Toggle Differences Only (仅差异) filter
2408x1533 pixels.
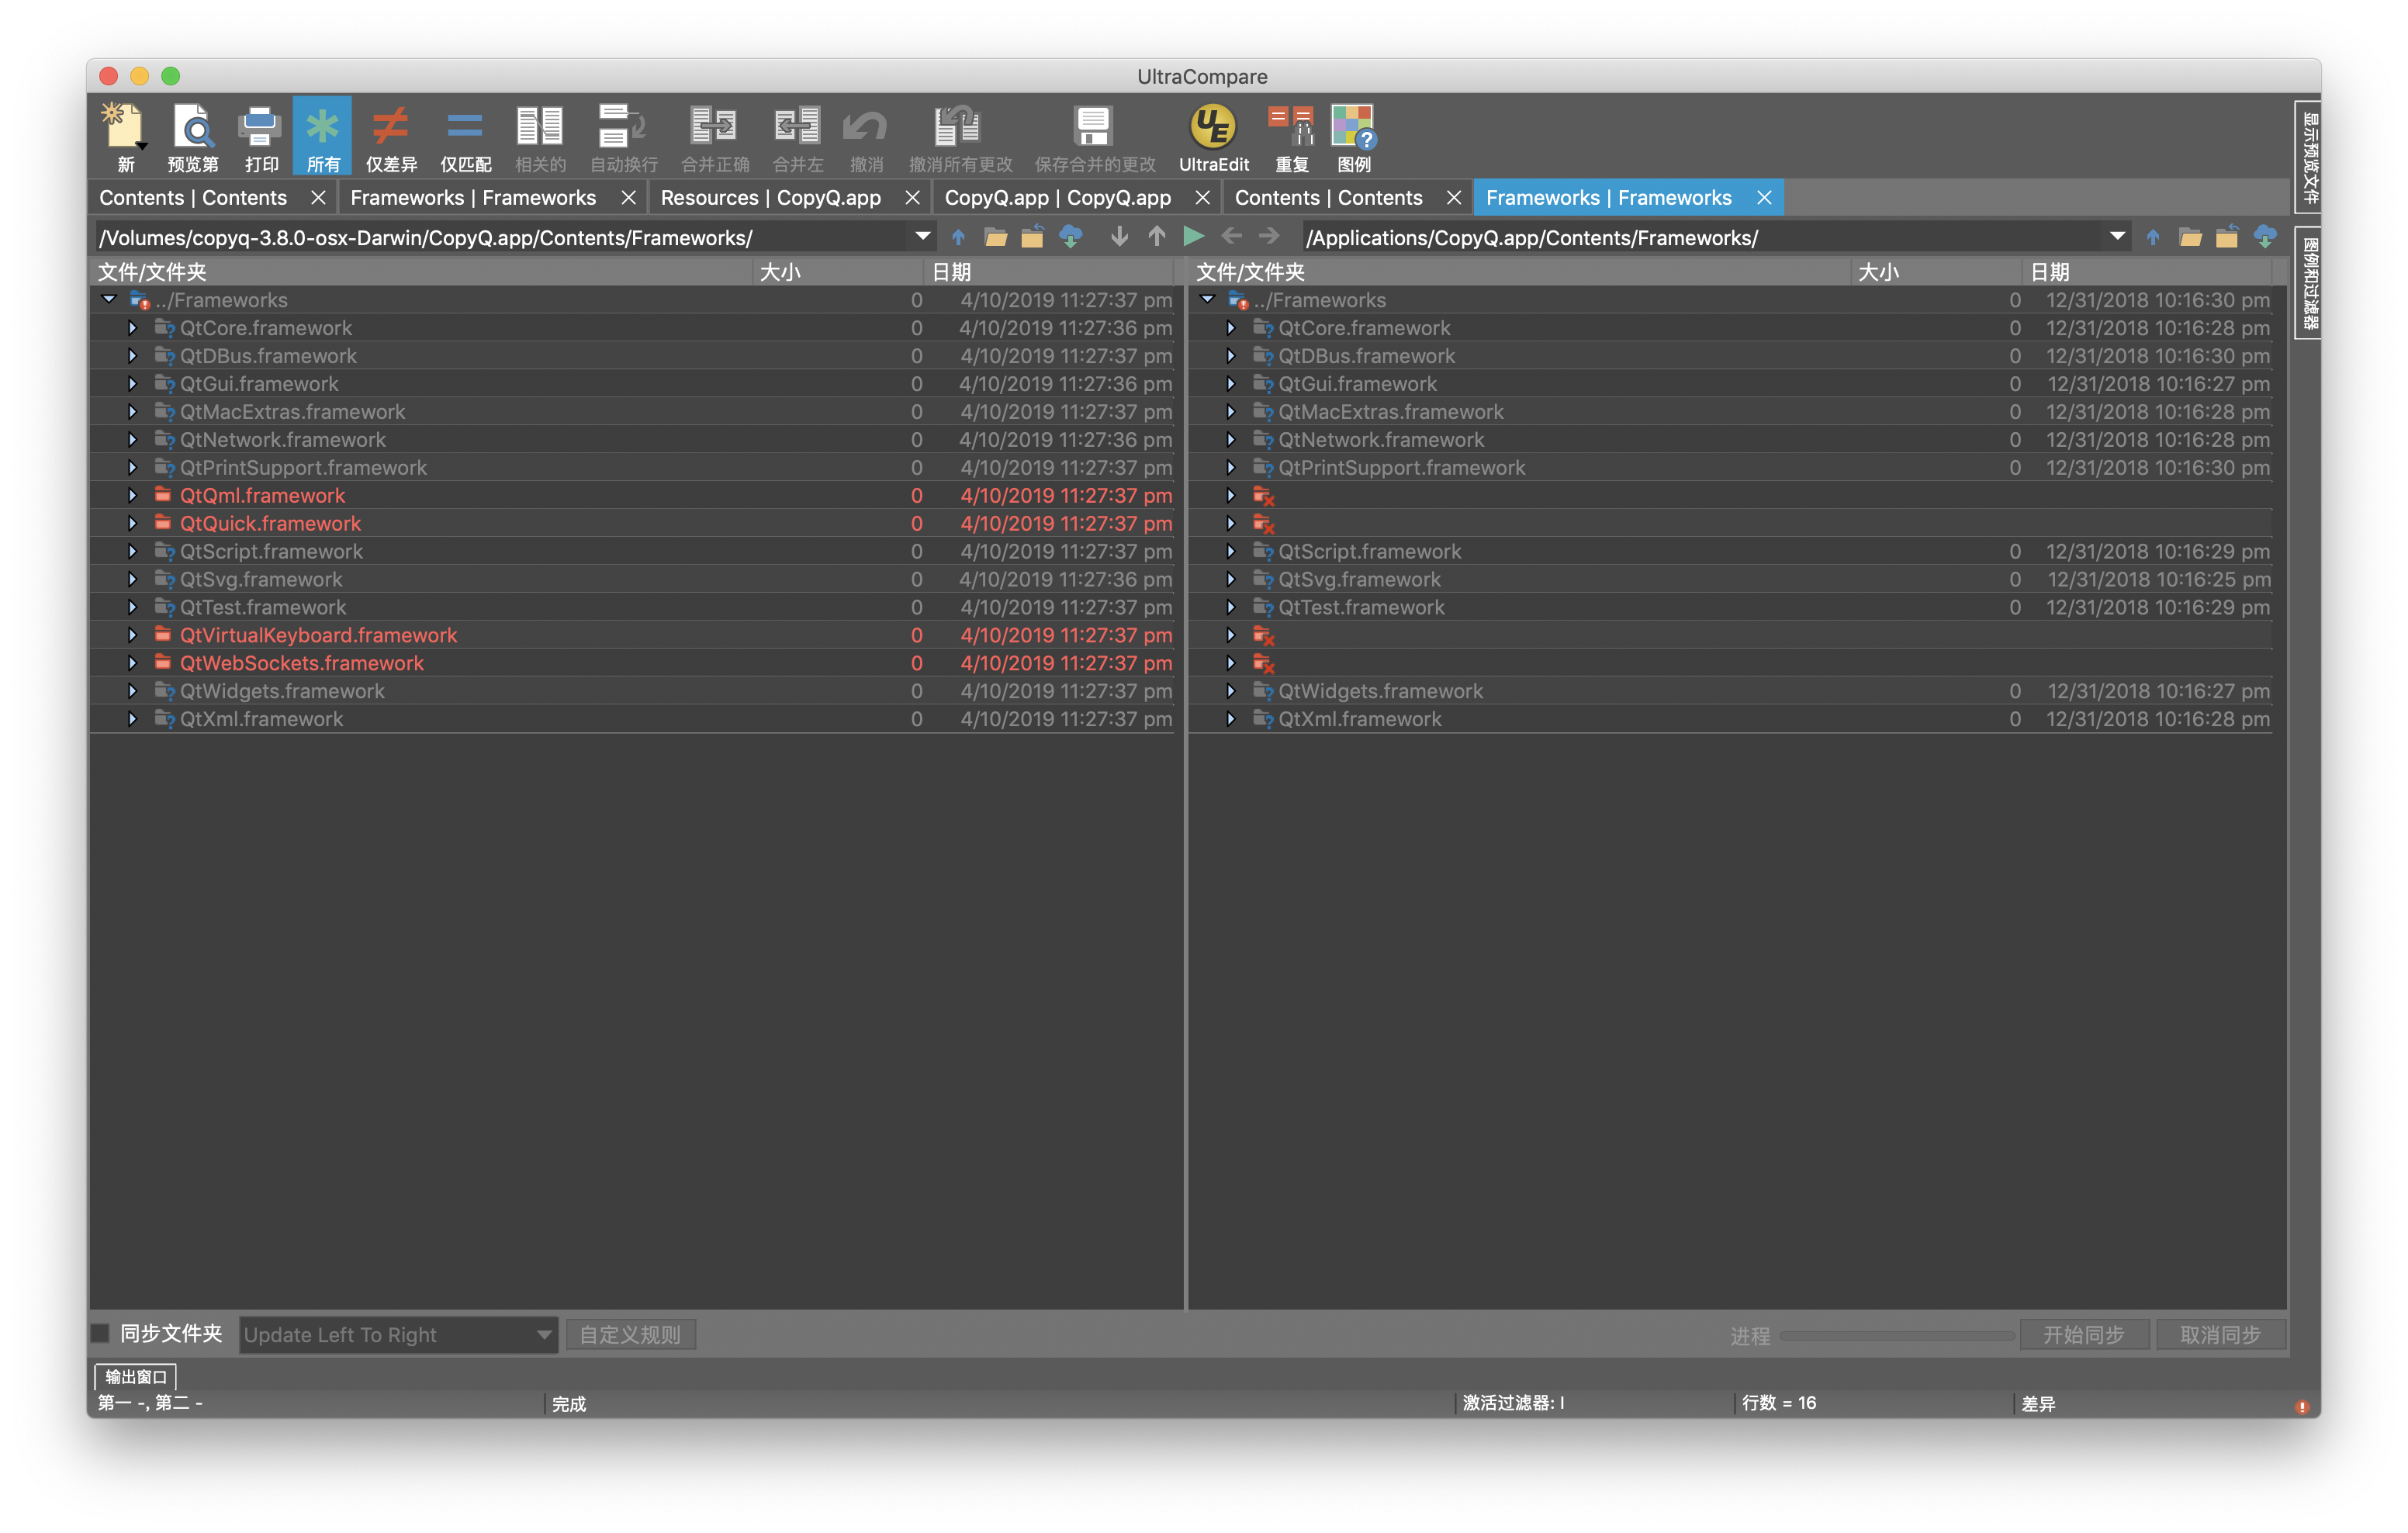(391, 137)
